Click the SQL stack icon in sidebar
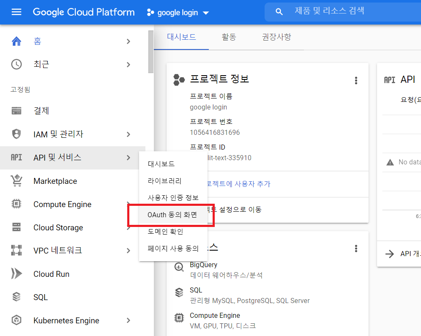The image size is (421, 336). [16, 297]
